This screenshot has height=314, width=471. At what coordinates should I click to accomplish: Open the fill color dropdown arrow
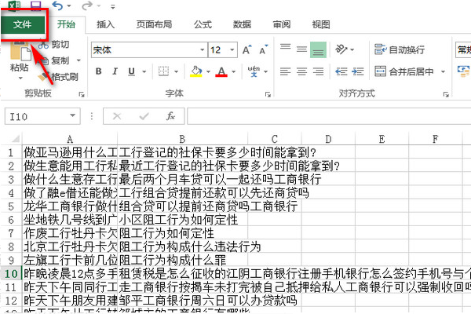pyautogui.click(x=208, y=71)
